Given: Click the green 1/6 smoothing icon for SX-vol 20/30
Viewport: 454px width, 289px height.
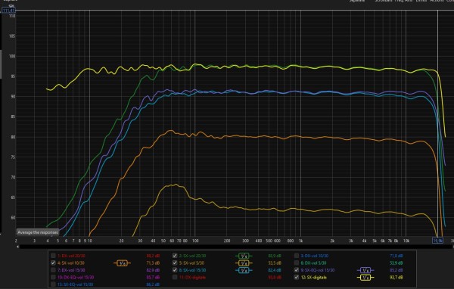Looking at the screenshot, I should (x=244, y=256).
